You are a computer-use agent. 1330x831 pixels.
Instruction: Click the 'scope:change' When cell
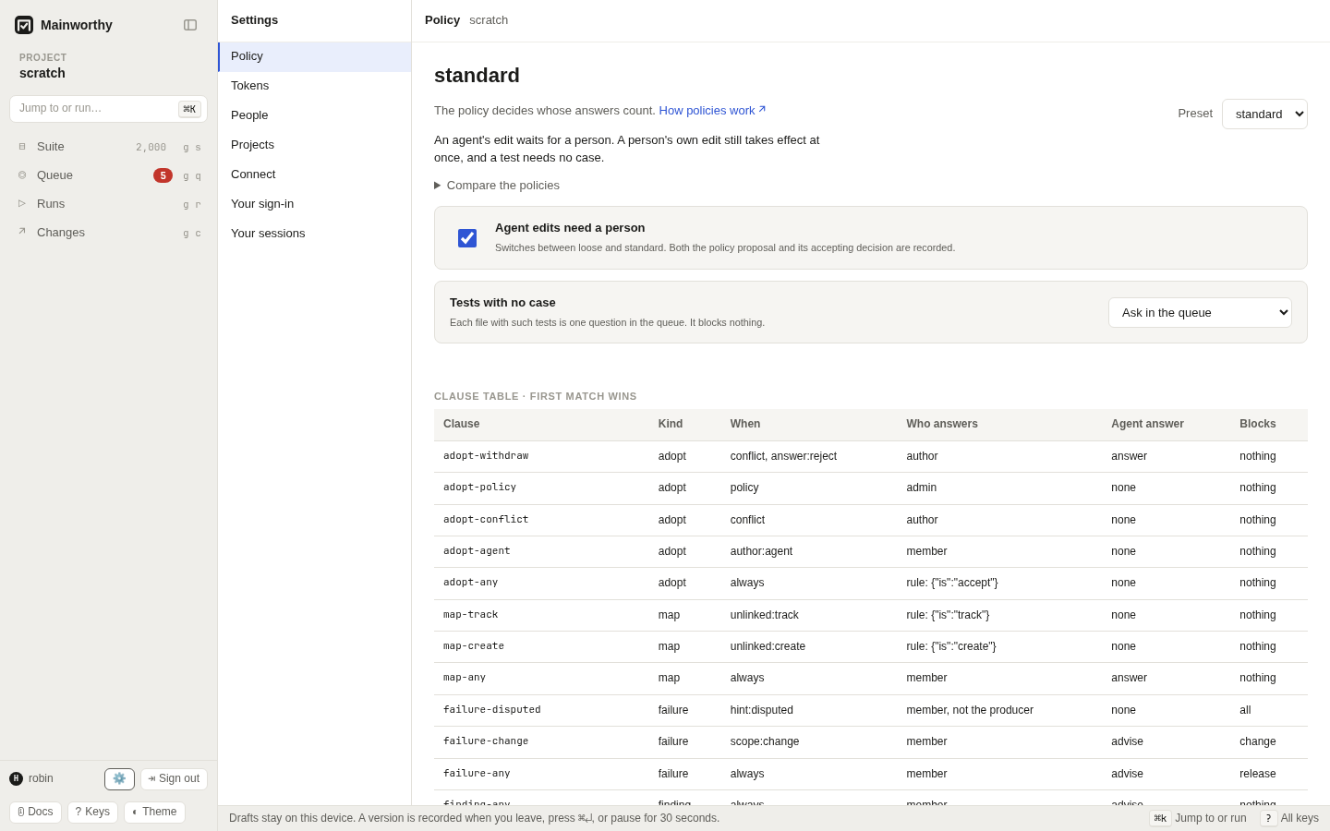point(809,741)
